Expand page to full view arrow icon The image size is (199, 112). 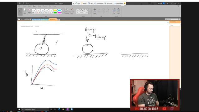(x=168, y=22)
